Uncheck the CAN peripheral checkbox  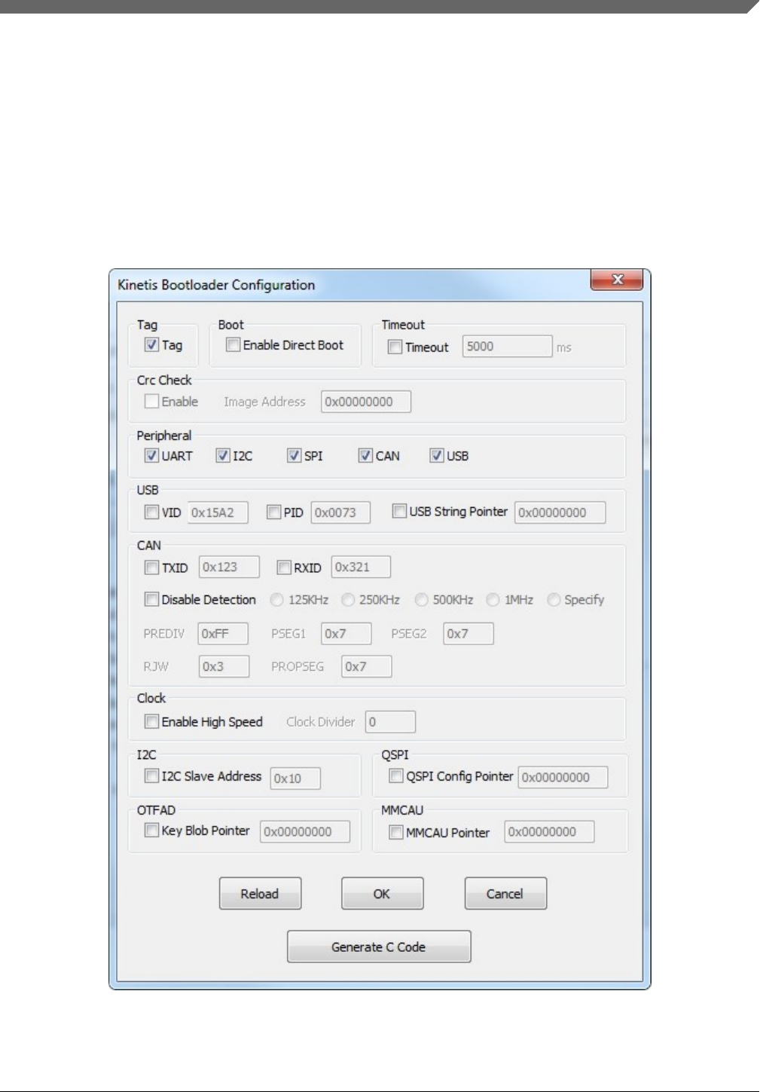click(365, 456)
